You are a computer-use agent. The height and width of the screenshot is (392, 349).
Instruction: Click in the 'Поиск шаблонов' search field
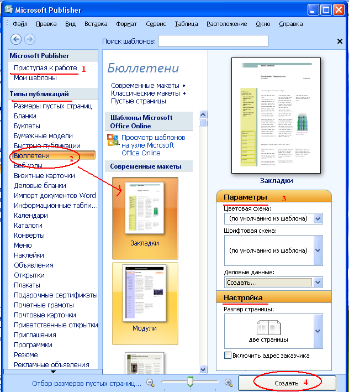[213, 41]
